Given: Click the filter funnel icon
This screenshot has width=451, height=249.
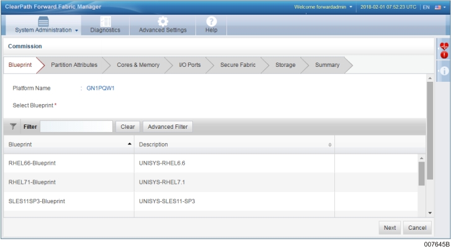Looking at the screenshot, I should click(13, 126).
